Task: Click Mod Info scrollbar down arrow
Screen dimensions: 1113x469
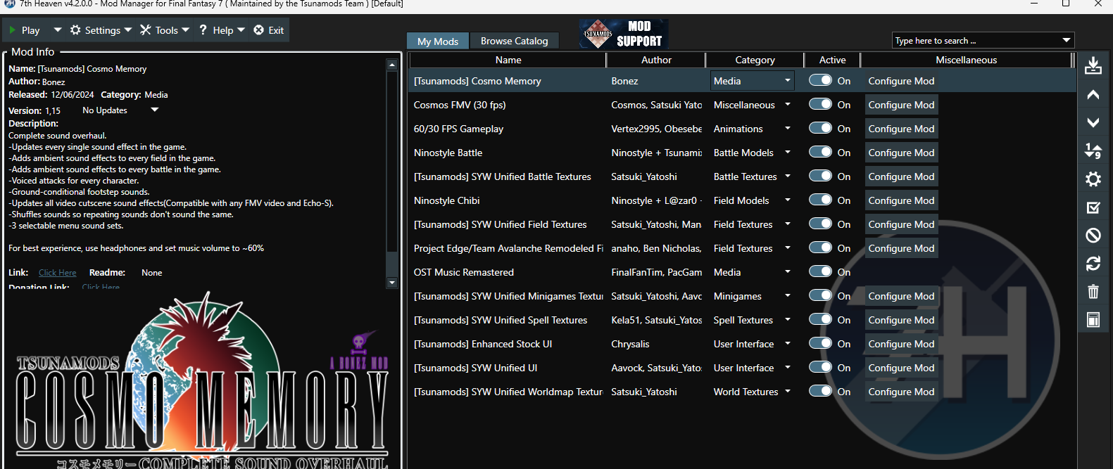Action: click(392, 283)
